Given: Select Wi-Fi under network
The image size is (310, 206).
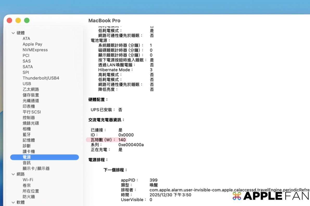Looking at the screenshot, I should click(28, 180).
